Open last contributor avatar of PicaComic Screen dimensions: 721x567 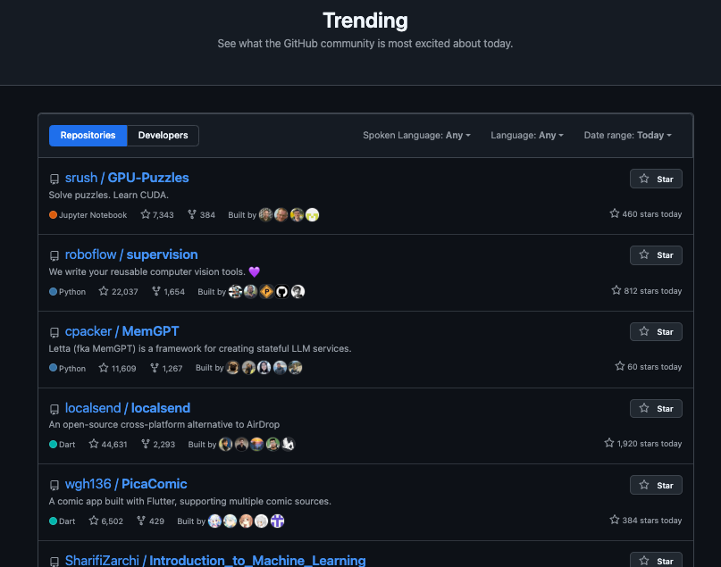point(277,521)
